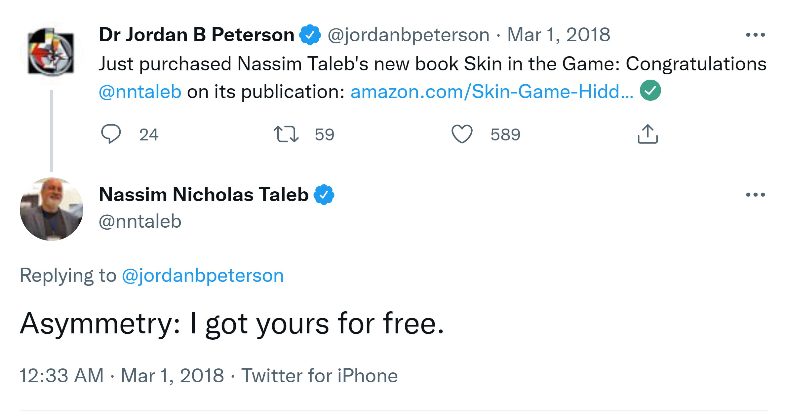Click Jordan Peterson's blue verified badge
Viewport: 785px width, 416px height.
coord(310,35)
